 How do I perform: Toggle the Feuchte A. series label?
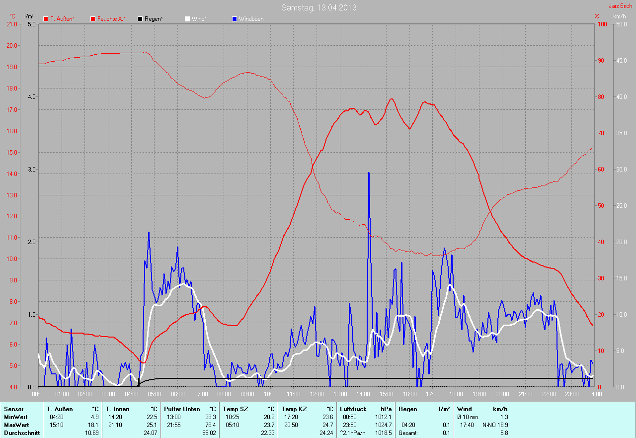coord(111,19)
